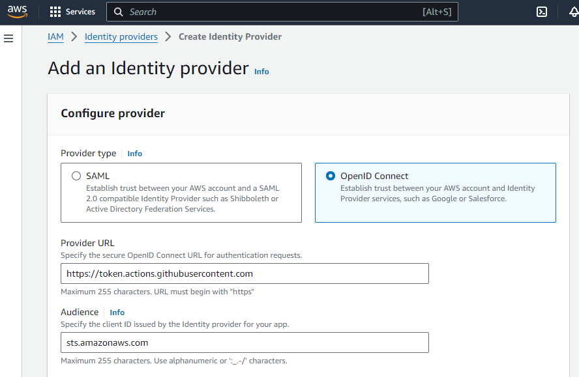The image size is (579, 377).
Task: Click the OpenID Connect option card description
Action: coord(437,193)
